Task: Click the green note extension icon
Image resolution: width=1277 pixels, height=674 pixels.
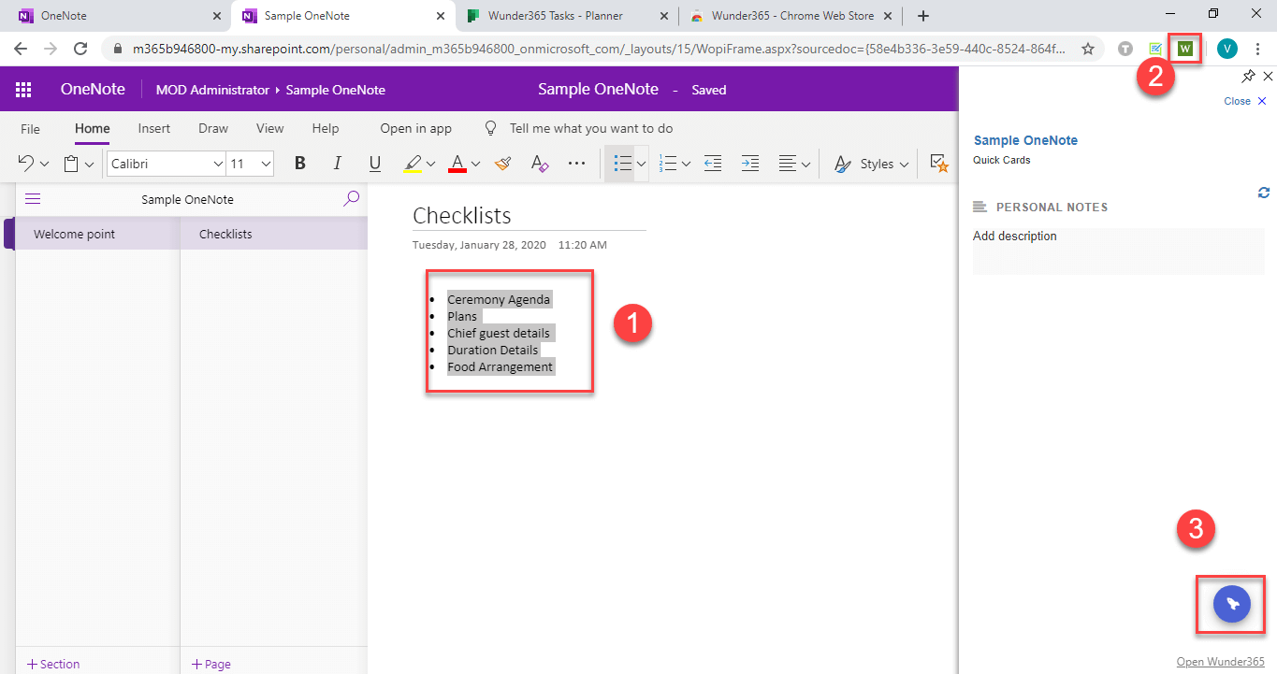Action: 1155,49
